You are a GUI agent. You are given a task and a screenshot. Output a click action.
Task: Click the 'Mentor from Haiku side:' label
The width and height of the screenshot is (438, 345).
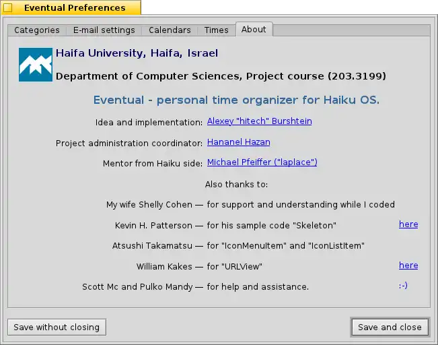click(153, 164)
